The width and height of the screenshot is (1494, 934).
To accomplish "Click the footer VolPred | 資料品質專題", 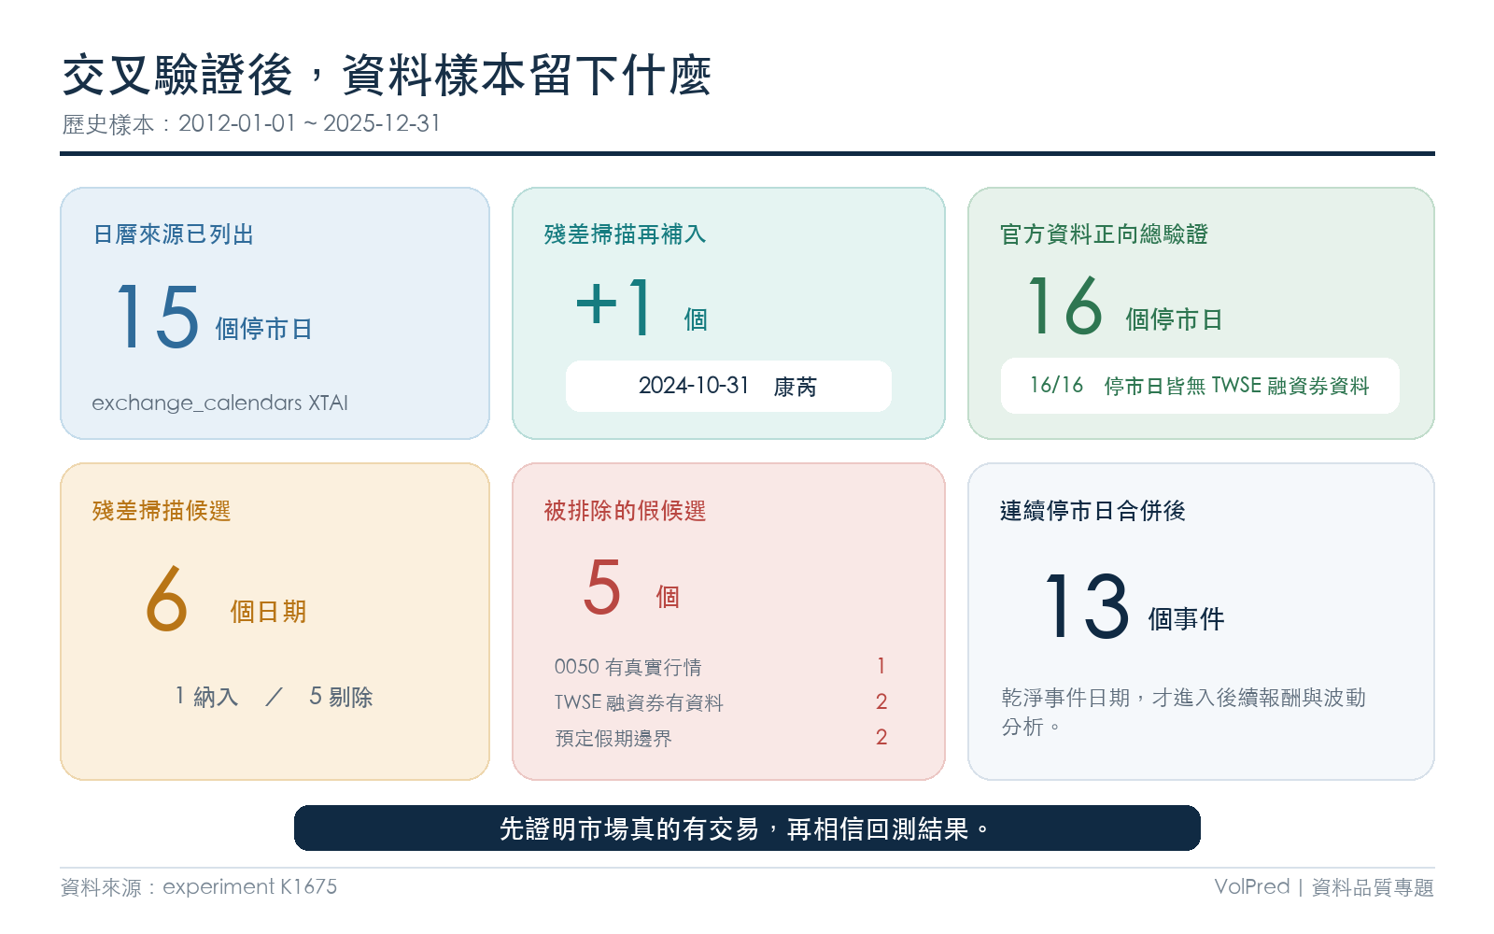I will (1324, 887).
